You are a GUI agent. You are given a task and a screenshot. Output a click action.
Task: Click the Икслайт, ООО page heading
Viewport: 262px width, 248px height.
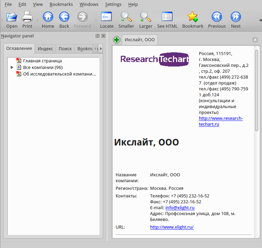tap(147, 142)
